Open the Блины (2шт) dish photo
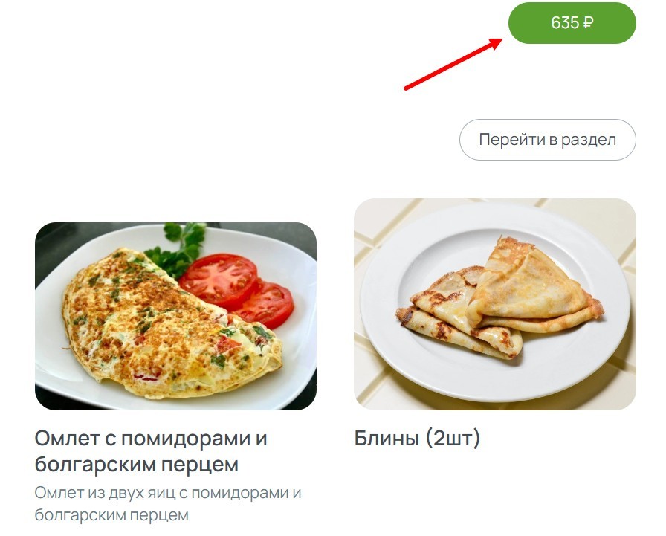The height and width of the screenshot is (536, 666). [x=495, y=304]
